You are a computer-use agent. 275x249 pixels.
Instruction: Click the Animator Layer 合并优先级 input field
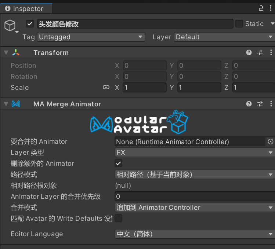pyautogui.click(x=195, y=197)
